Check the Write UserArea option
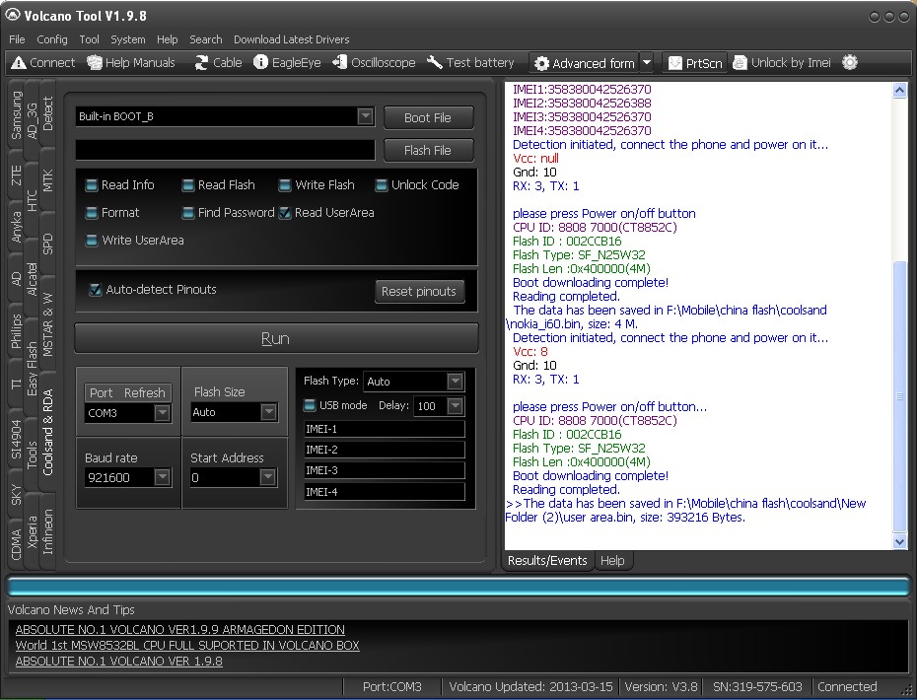The width and height of the screenshot is (917, 700). 92,241
